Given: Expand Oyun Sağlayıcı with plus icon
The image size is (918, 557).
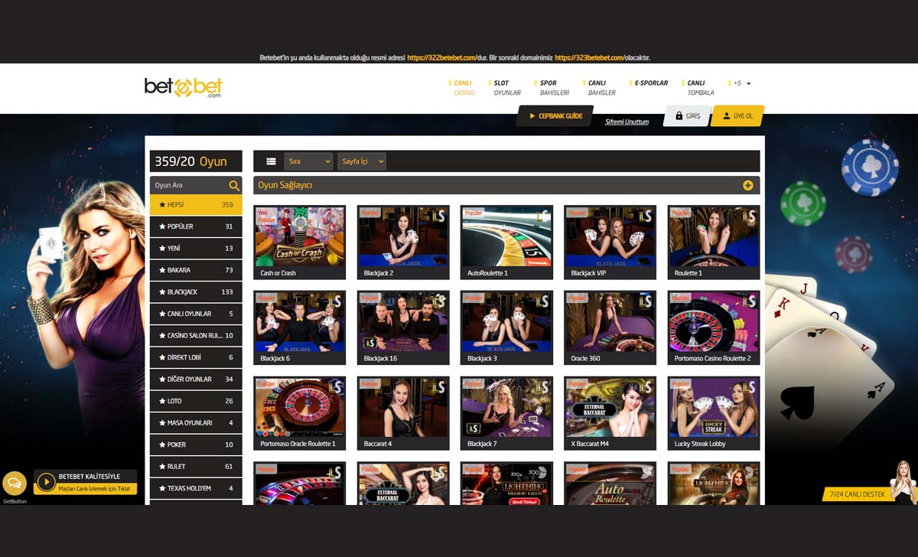Looking at the screenshot, I should (x=747, y=185).
